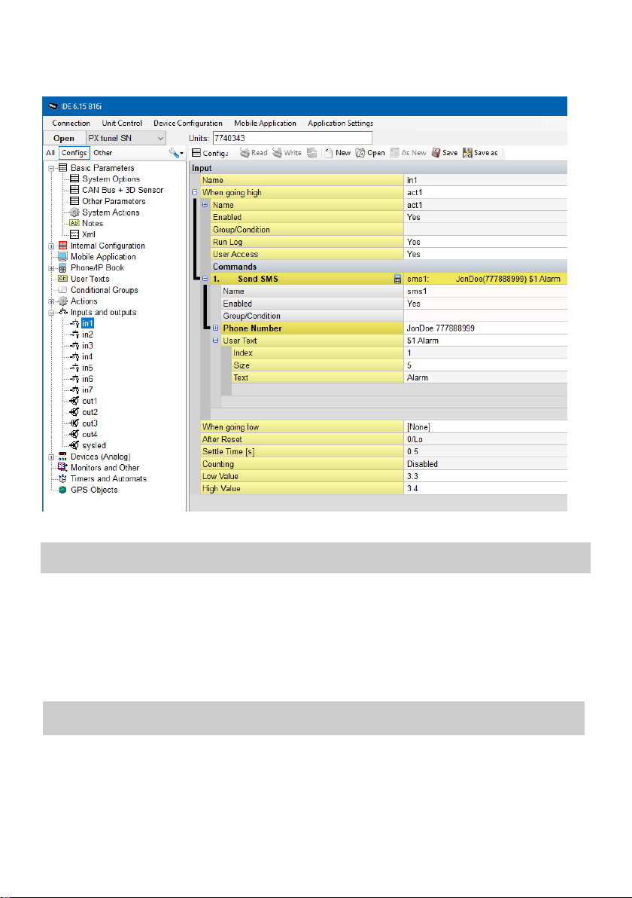This screenshot has height=898, width=632.
Task: Click the Write toolbar icon
Action: click(x=287, y=153)
